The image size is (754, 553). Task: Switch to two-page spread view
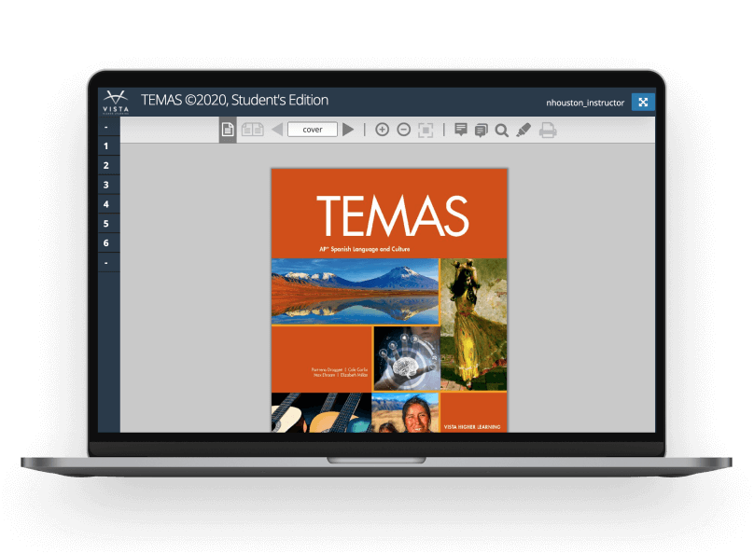[x=253, y=130]
